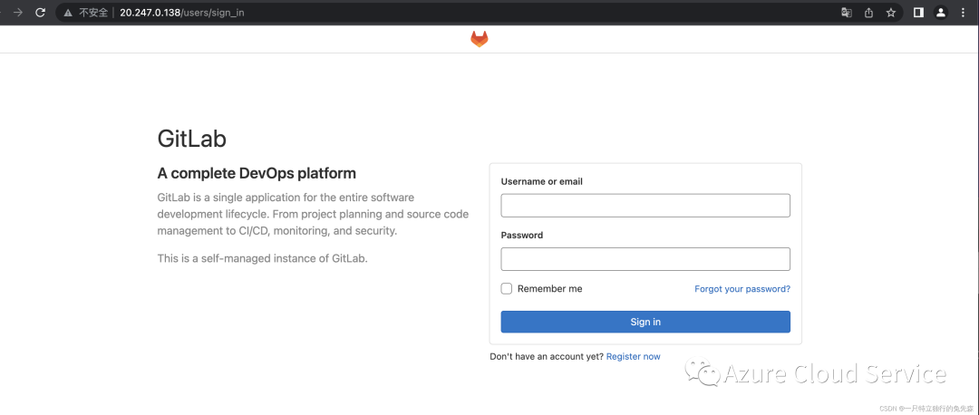Click the GitLab heading text
This screenshot has width=979, height=415.
[x=191, y=139]
